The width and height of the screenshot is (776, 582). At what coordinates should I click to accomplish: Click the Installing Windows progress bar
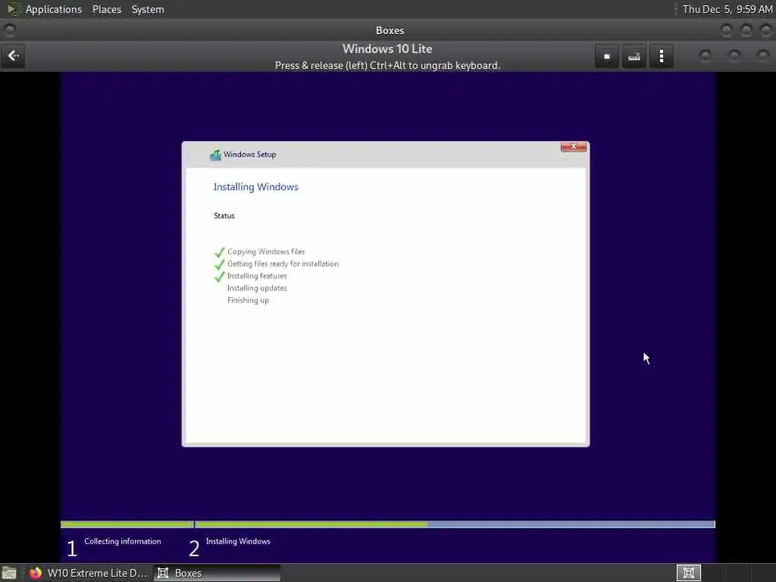click(455, 524)
